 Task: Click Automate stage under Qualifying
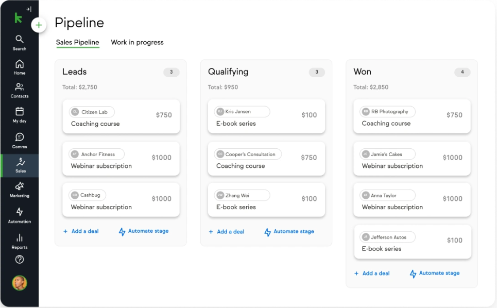coord(289,232)
